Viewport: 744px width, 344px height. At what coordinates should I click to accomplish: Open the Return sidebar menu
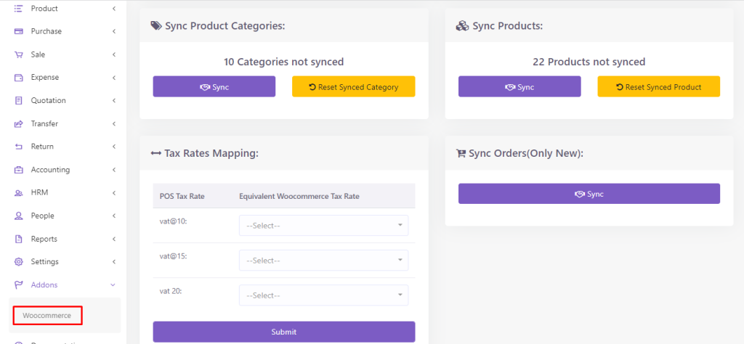tap(42, 147)
